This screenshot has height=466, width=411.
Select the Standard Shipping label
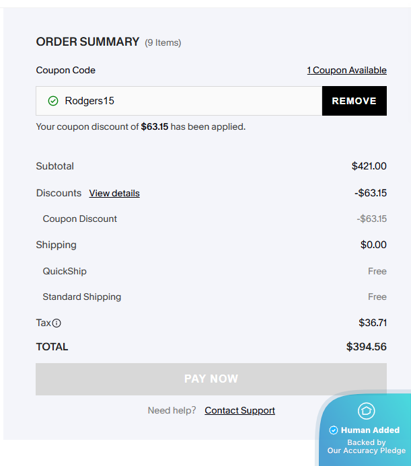click(82, 297)
